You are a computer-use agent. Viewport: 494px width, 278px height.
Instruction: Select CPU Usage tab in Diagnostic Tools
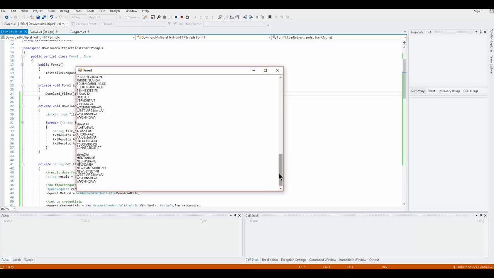pyautogui.click(x=470, y=91)
